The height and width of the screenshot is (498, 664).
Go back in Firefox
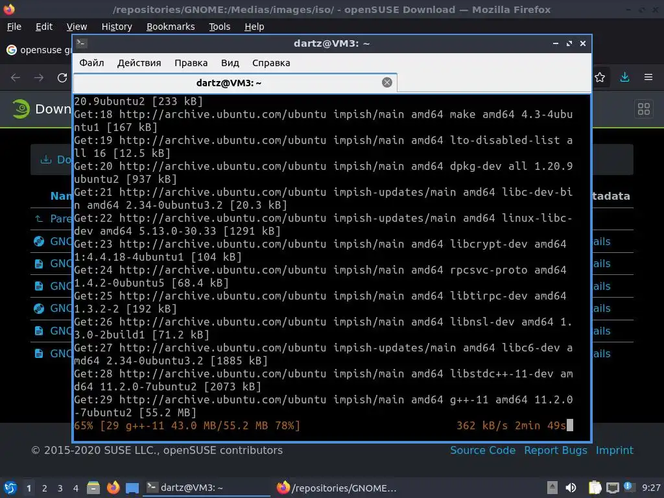pyautogui.click(x=16, y=78)
